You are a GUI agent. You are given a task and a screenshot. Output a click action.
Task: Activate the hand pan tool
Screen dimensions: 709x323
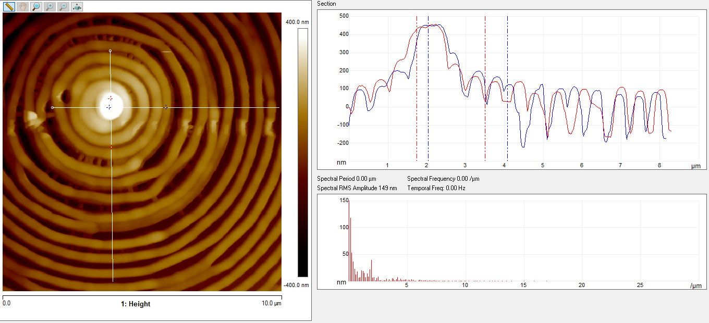pos(22,7)
